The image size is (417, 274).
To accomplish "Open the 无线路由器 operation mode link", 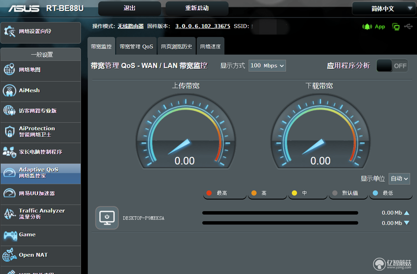I will click(131, 27).
